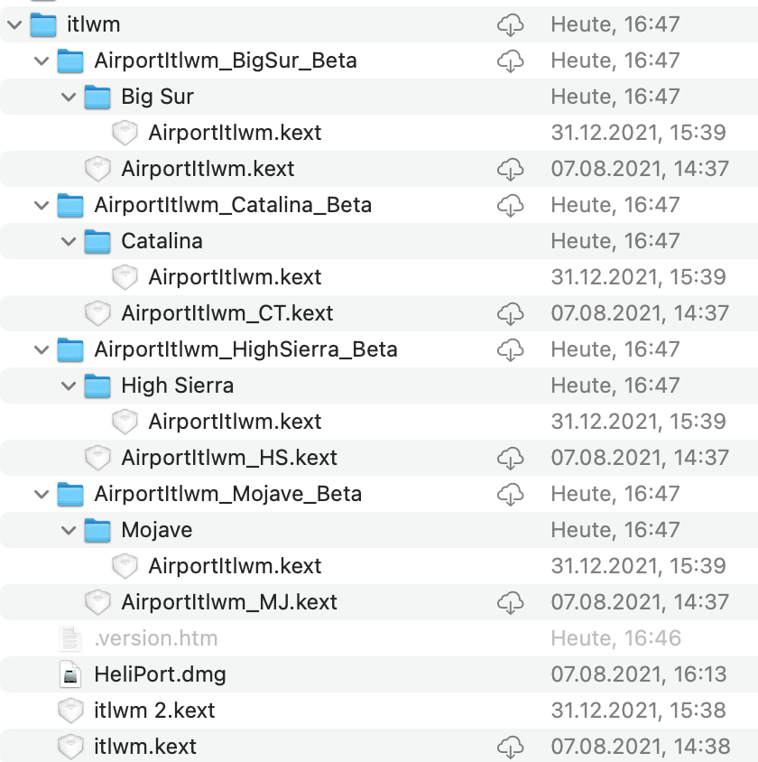758x762 pixels.
Task: Click cloud download icon beside AirportItlwm_CT.kext
Action: point(511,313)
